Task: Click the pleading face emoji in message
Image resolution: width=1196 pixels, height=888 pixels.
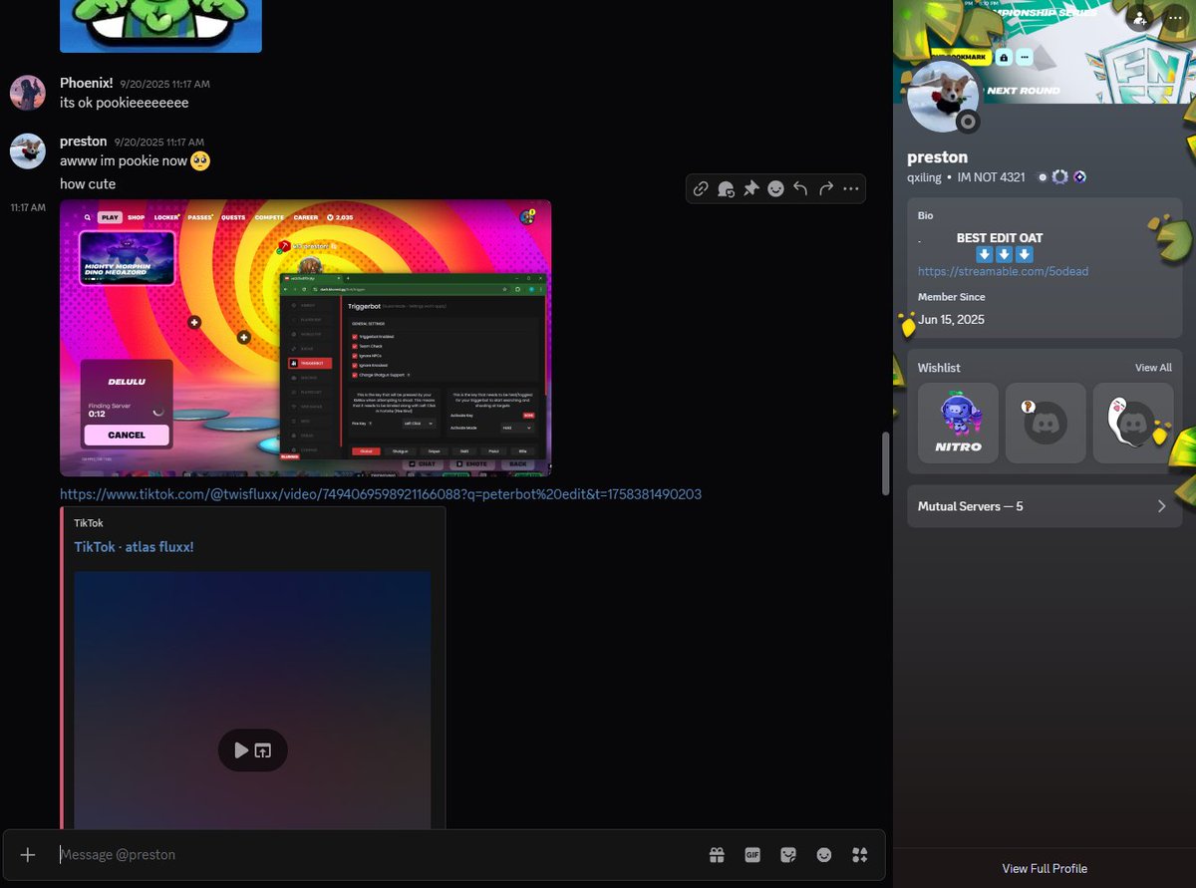Action: [200, 160]
